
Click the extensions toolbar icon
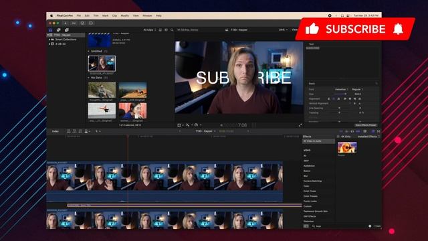(x=91, y=23)
